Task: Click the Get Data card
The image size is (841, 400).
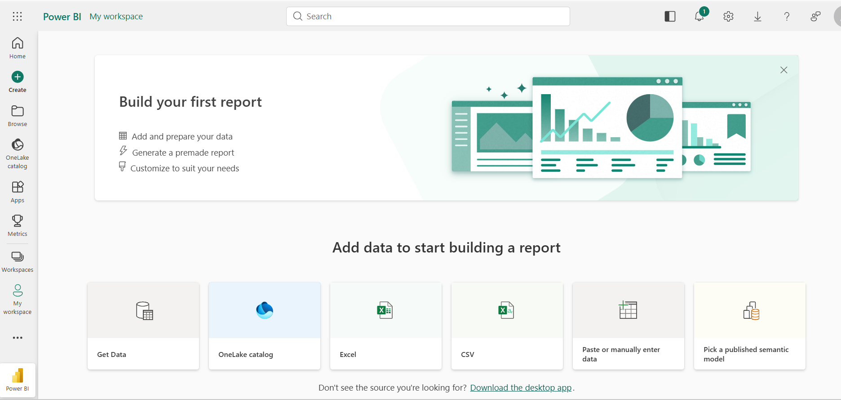Action: (143, 326)
